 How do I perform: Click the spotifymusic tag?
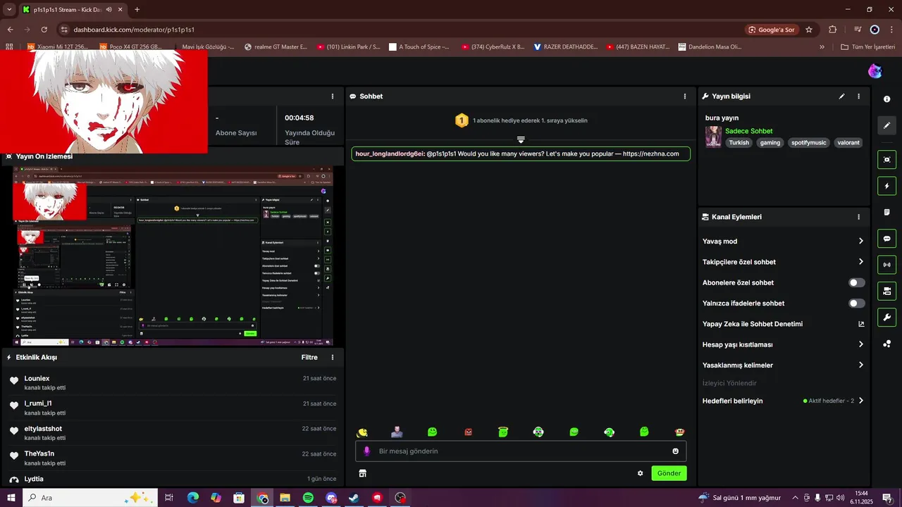(808, 143)
